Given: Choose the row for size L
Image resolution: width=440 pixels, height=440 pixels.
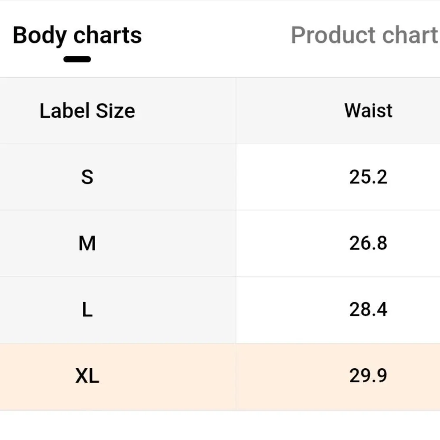Looking at the screenshot, I should [x=220, y=310].
